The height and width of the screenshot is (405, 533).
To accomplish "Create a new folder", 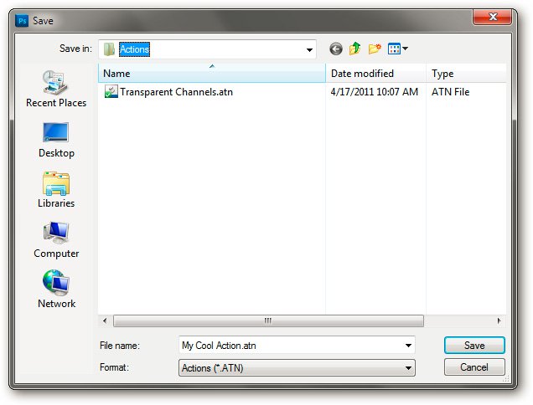I will point(374,49).
